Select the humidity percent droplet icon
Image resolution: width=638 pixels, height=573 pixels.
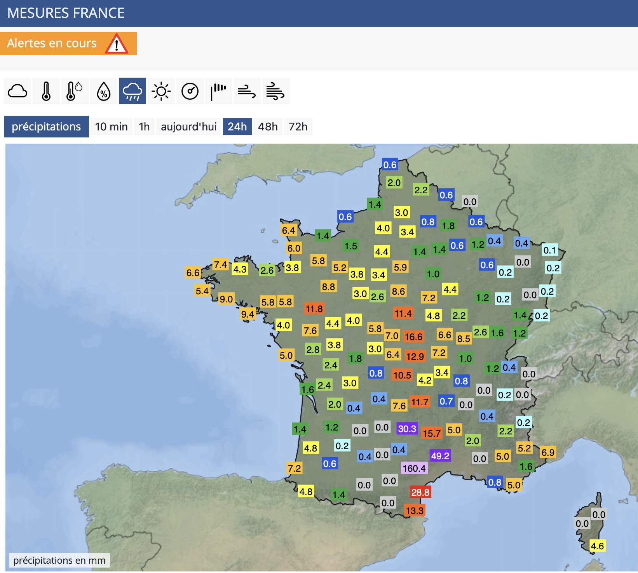[104, 91]
